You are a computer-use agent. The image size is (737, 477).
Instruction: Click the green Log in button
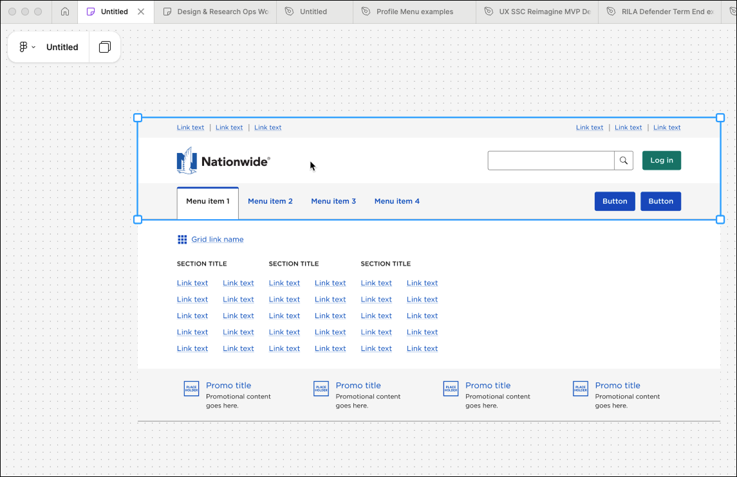[x=661, y=161]
